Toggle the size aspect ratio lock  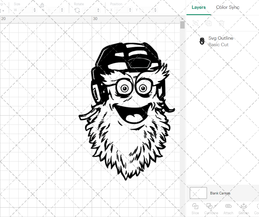click(x=42, y=5)
